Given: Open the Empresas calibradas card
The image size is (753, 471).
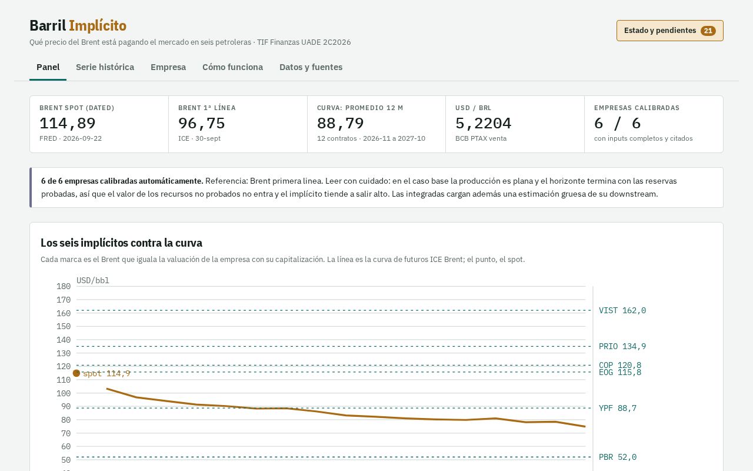Looking at the screenshot, I should [654, 124].
